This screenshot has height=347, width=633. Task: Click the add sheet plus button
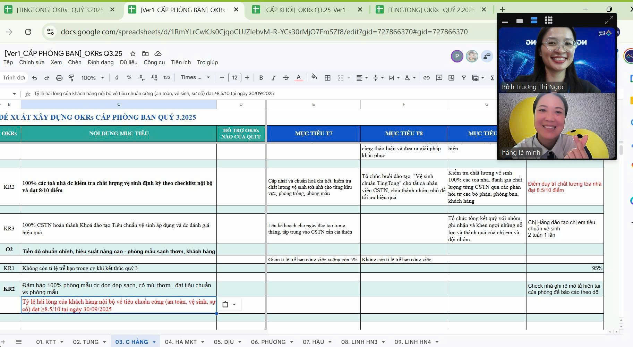[4, 342]
